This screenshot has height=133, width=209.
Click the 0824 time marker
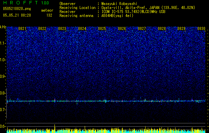[x=82, y=29]
